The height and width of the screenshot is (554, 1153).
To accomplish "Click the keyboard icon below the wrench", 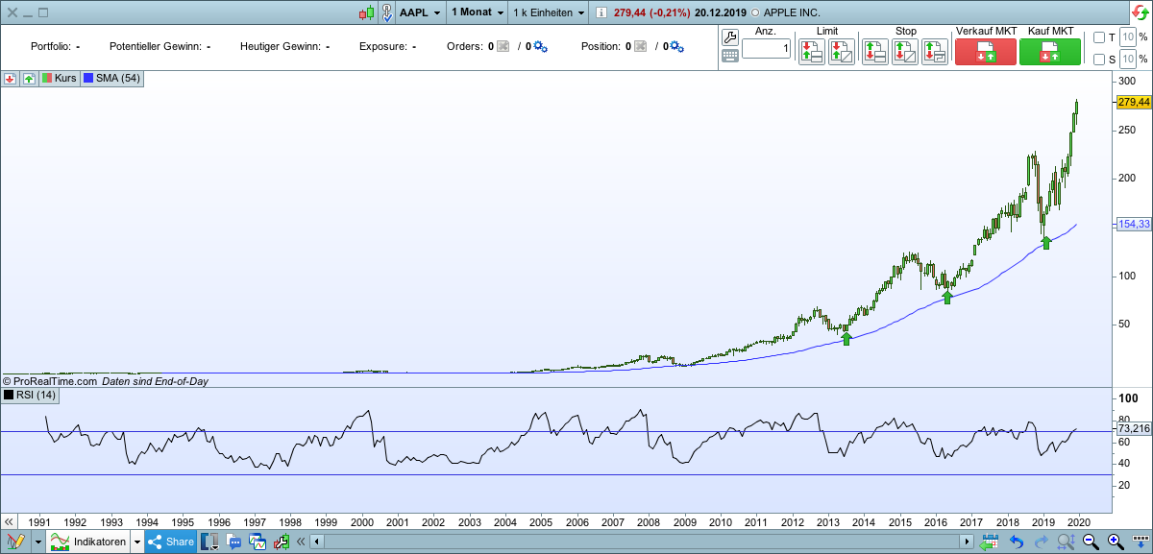I will 729,56.
